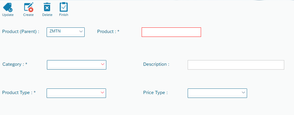The height and width of the screenshot is (115, 294).
Task: Click into the Description text box
Action: 236,65
